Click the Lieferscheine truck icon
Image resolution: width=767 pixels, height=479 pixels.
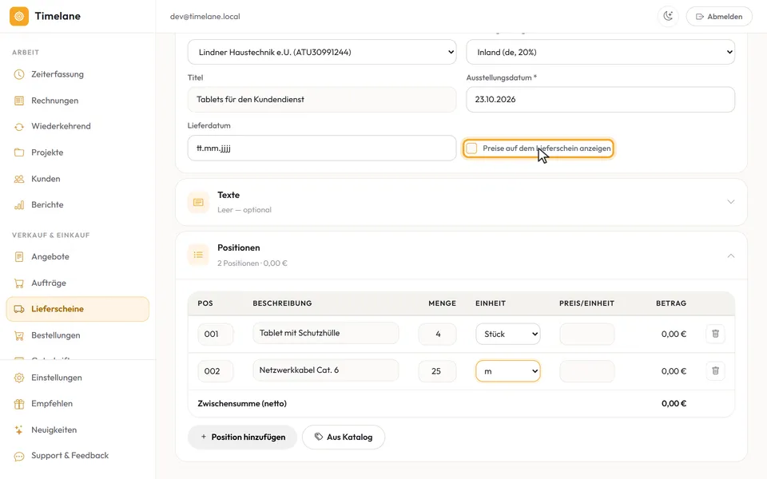coord(19,309)
